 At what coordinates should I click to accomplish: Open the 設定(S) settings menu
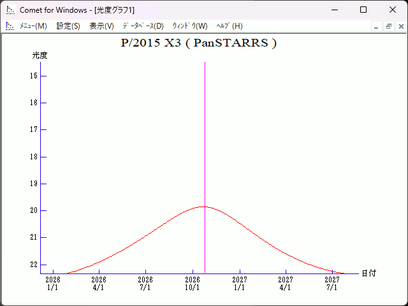(x=68, y=26)
